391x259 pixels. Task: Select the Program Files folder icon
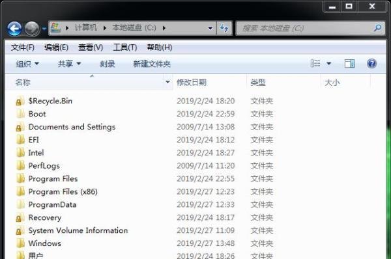pyautogui.click(x=20, y=178)
